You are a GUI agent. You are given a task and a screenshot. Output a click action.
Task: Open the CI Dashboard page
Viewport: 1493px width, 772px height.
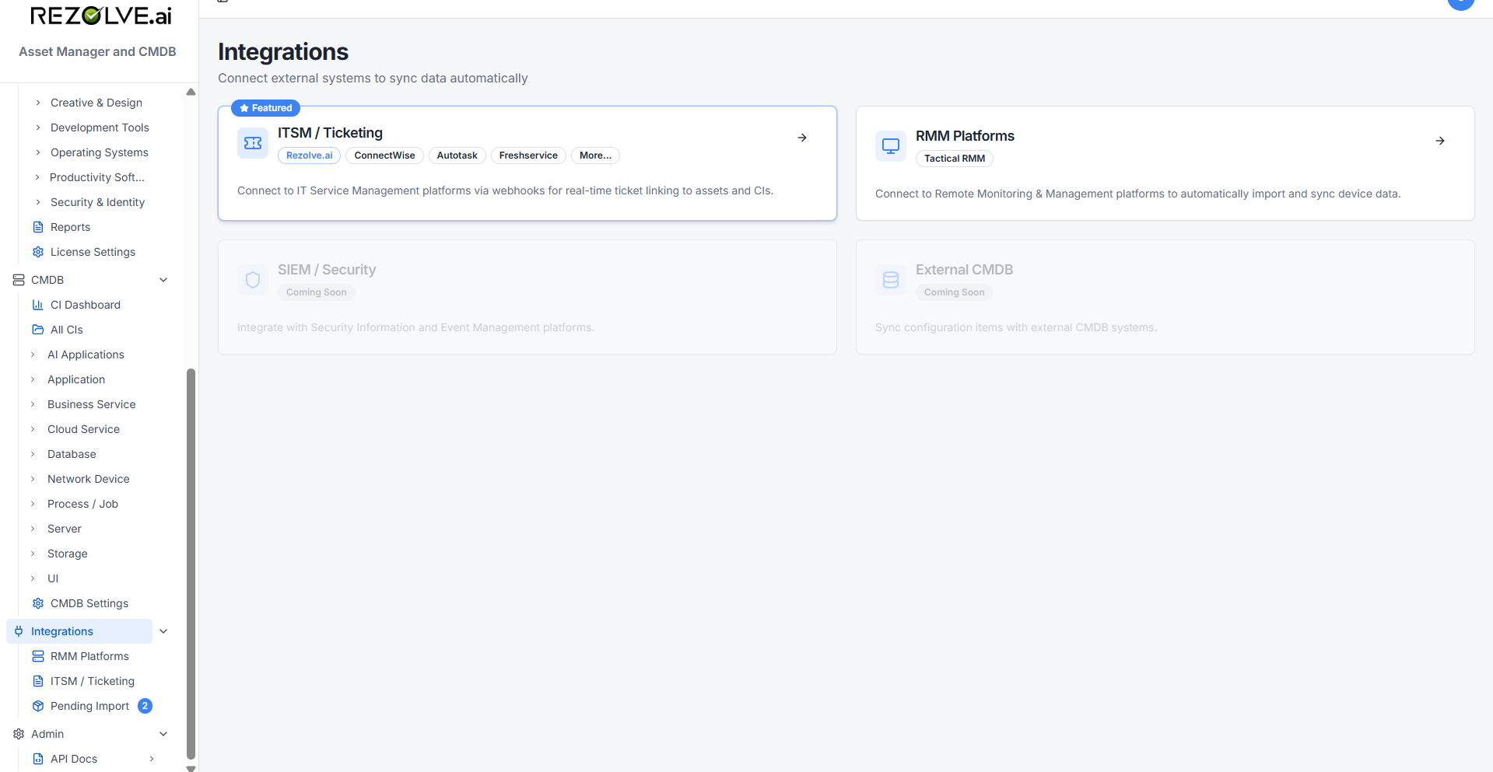click(86, 305)
